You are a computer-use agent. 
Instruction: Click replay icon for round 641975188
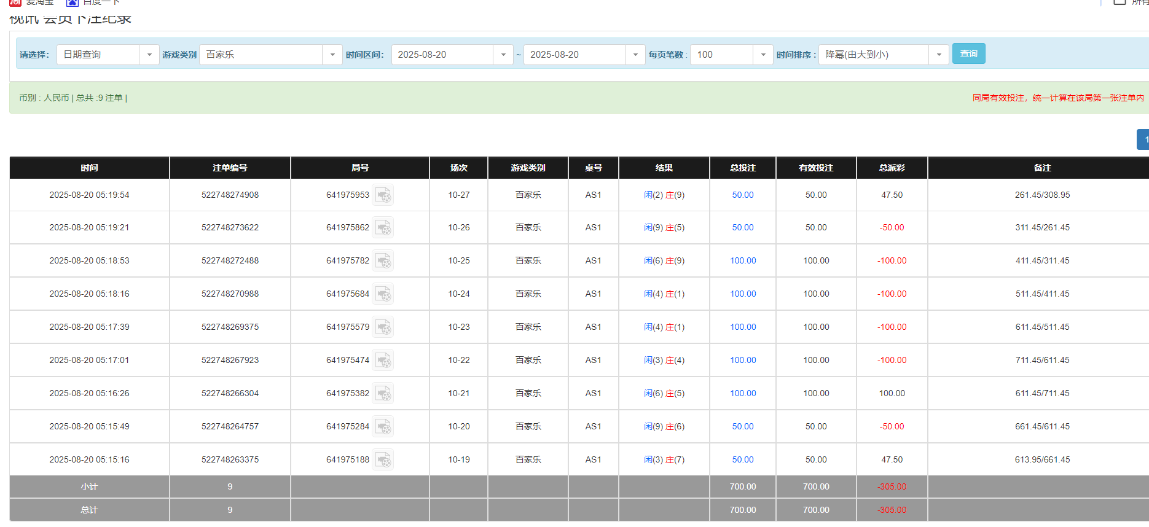click(x=383, y=460)
